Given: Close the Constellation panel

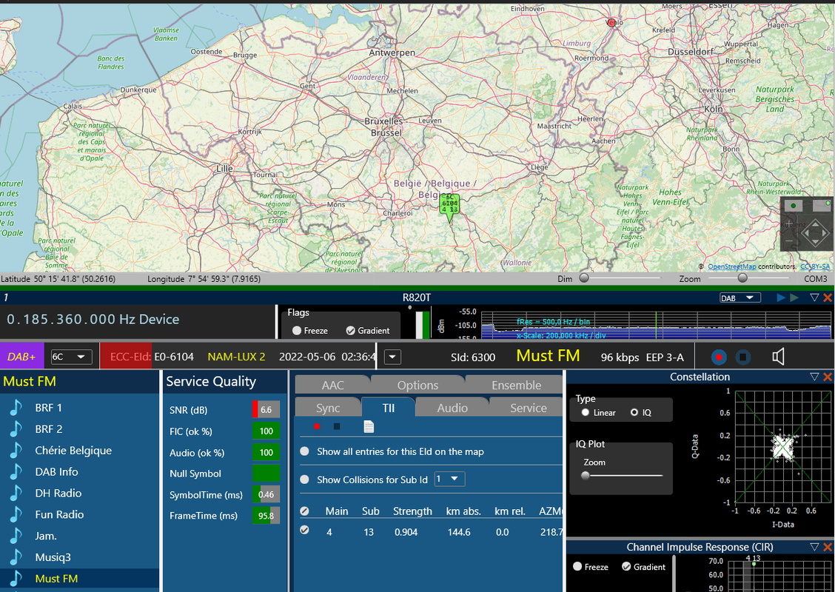Looking at the screenshot, I should tap(828, 377).
